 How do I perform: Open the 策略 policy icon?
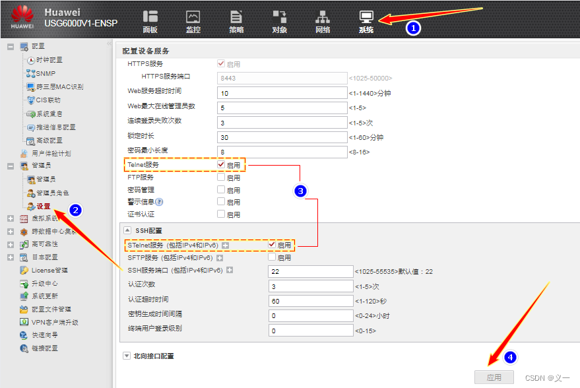pyautogui.click(x=236, y=17)
